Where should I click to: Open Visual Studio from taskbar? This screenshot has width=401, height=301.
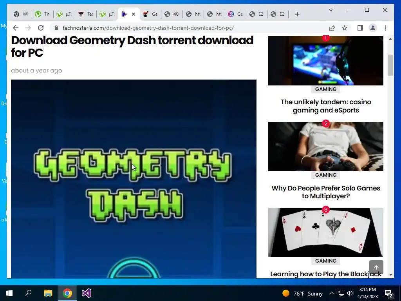pos(87,293)
